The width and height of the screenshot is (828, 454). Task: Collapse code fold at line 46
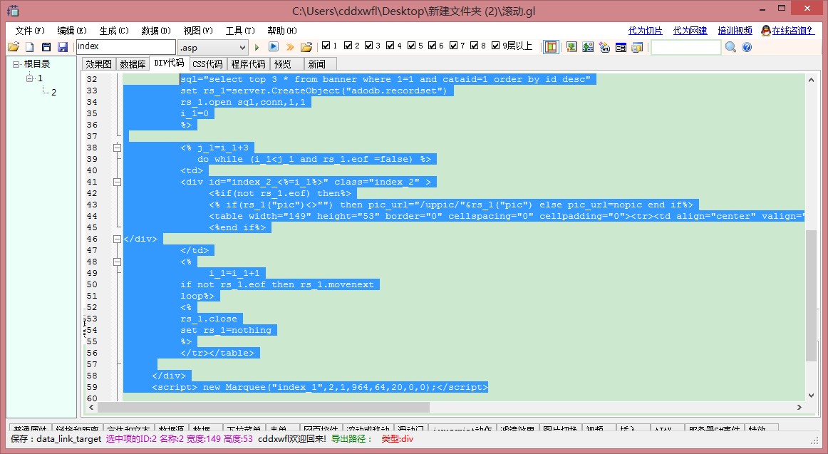tap(118, 239)
